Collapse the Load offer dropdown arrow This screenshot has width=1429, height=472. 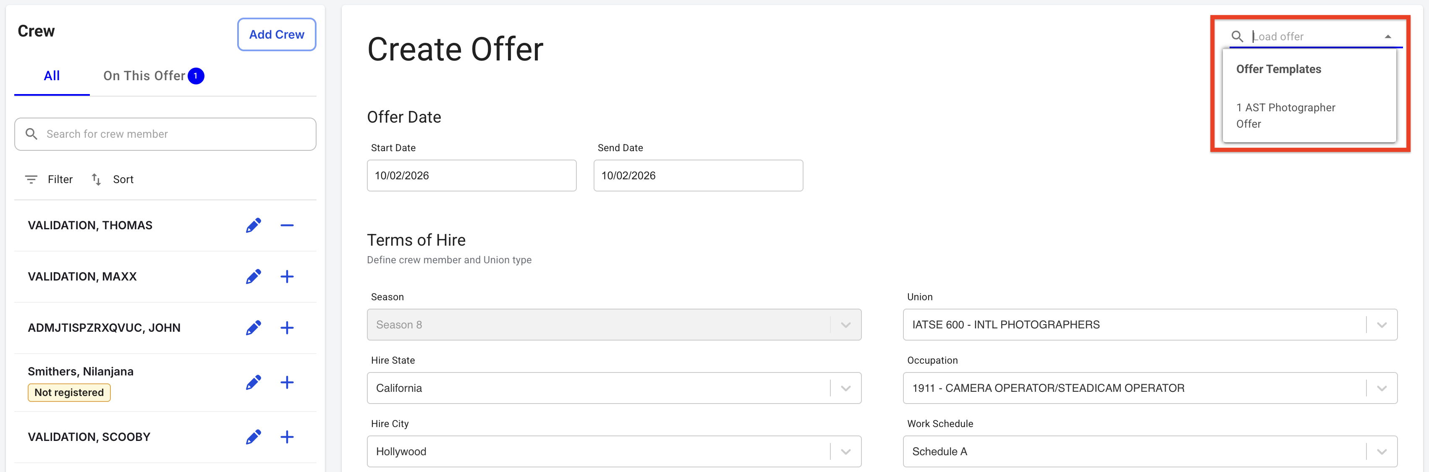click(1388, 37)
